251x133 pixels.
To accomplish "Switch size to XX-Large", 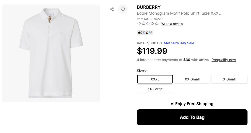I will 155,89.
